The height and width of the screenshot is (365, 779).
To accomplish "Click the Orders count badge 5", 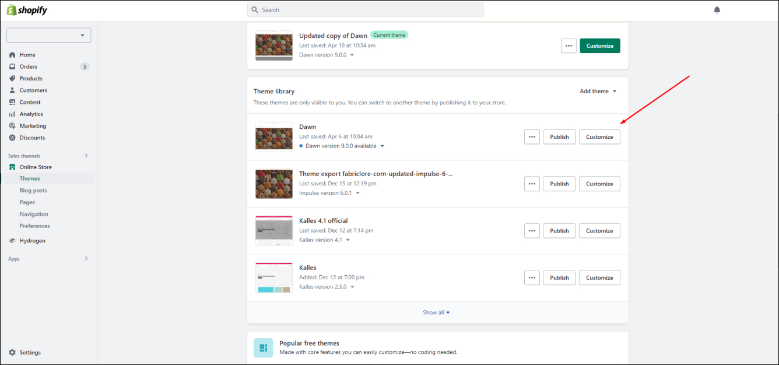I will coord(85,66).
